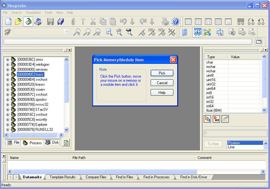Click the type list scroll down arrow
This screenshot has height=189, width=270.
coord(264,110)
